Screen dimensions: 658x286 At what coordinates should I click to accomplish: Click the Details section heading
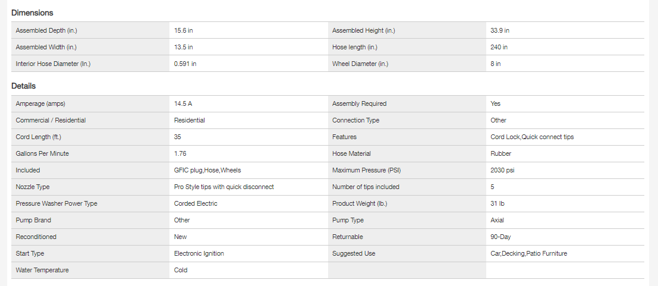24,86
